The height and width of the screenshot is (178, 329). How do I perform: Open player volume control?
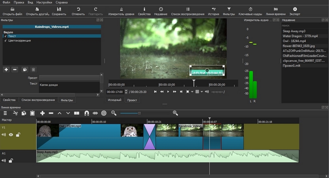click(x=207, y=92)
